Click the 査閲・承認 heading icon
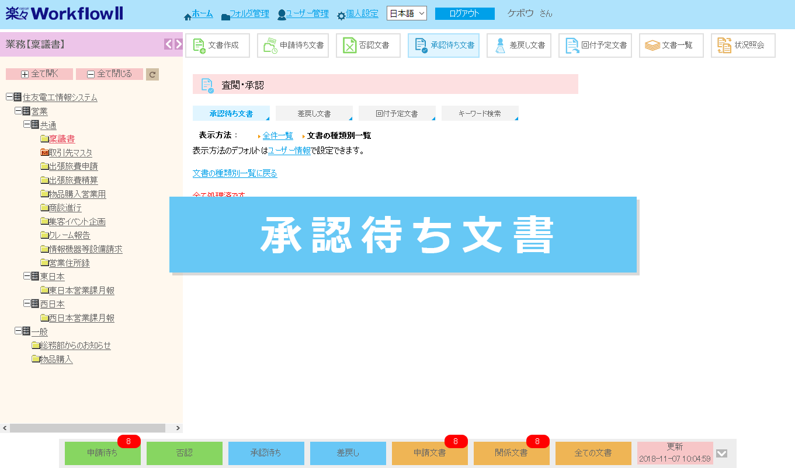The image size is (795, 468). [x=207, y=85]
